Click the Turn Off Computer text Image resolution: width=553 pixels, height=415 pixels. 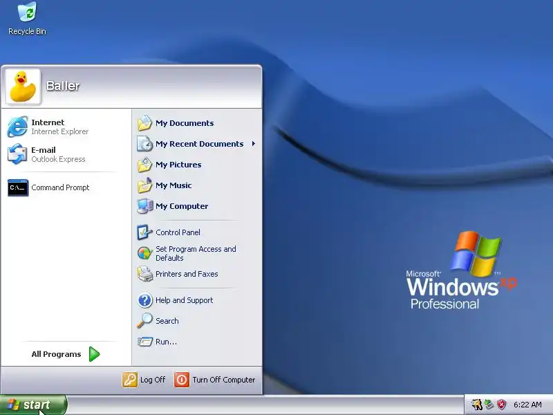[x=223, y=380]
